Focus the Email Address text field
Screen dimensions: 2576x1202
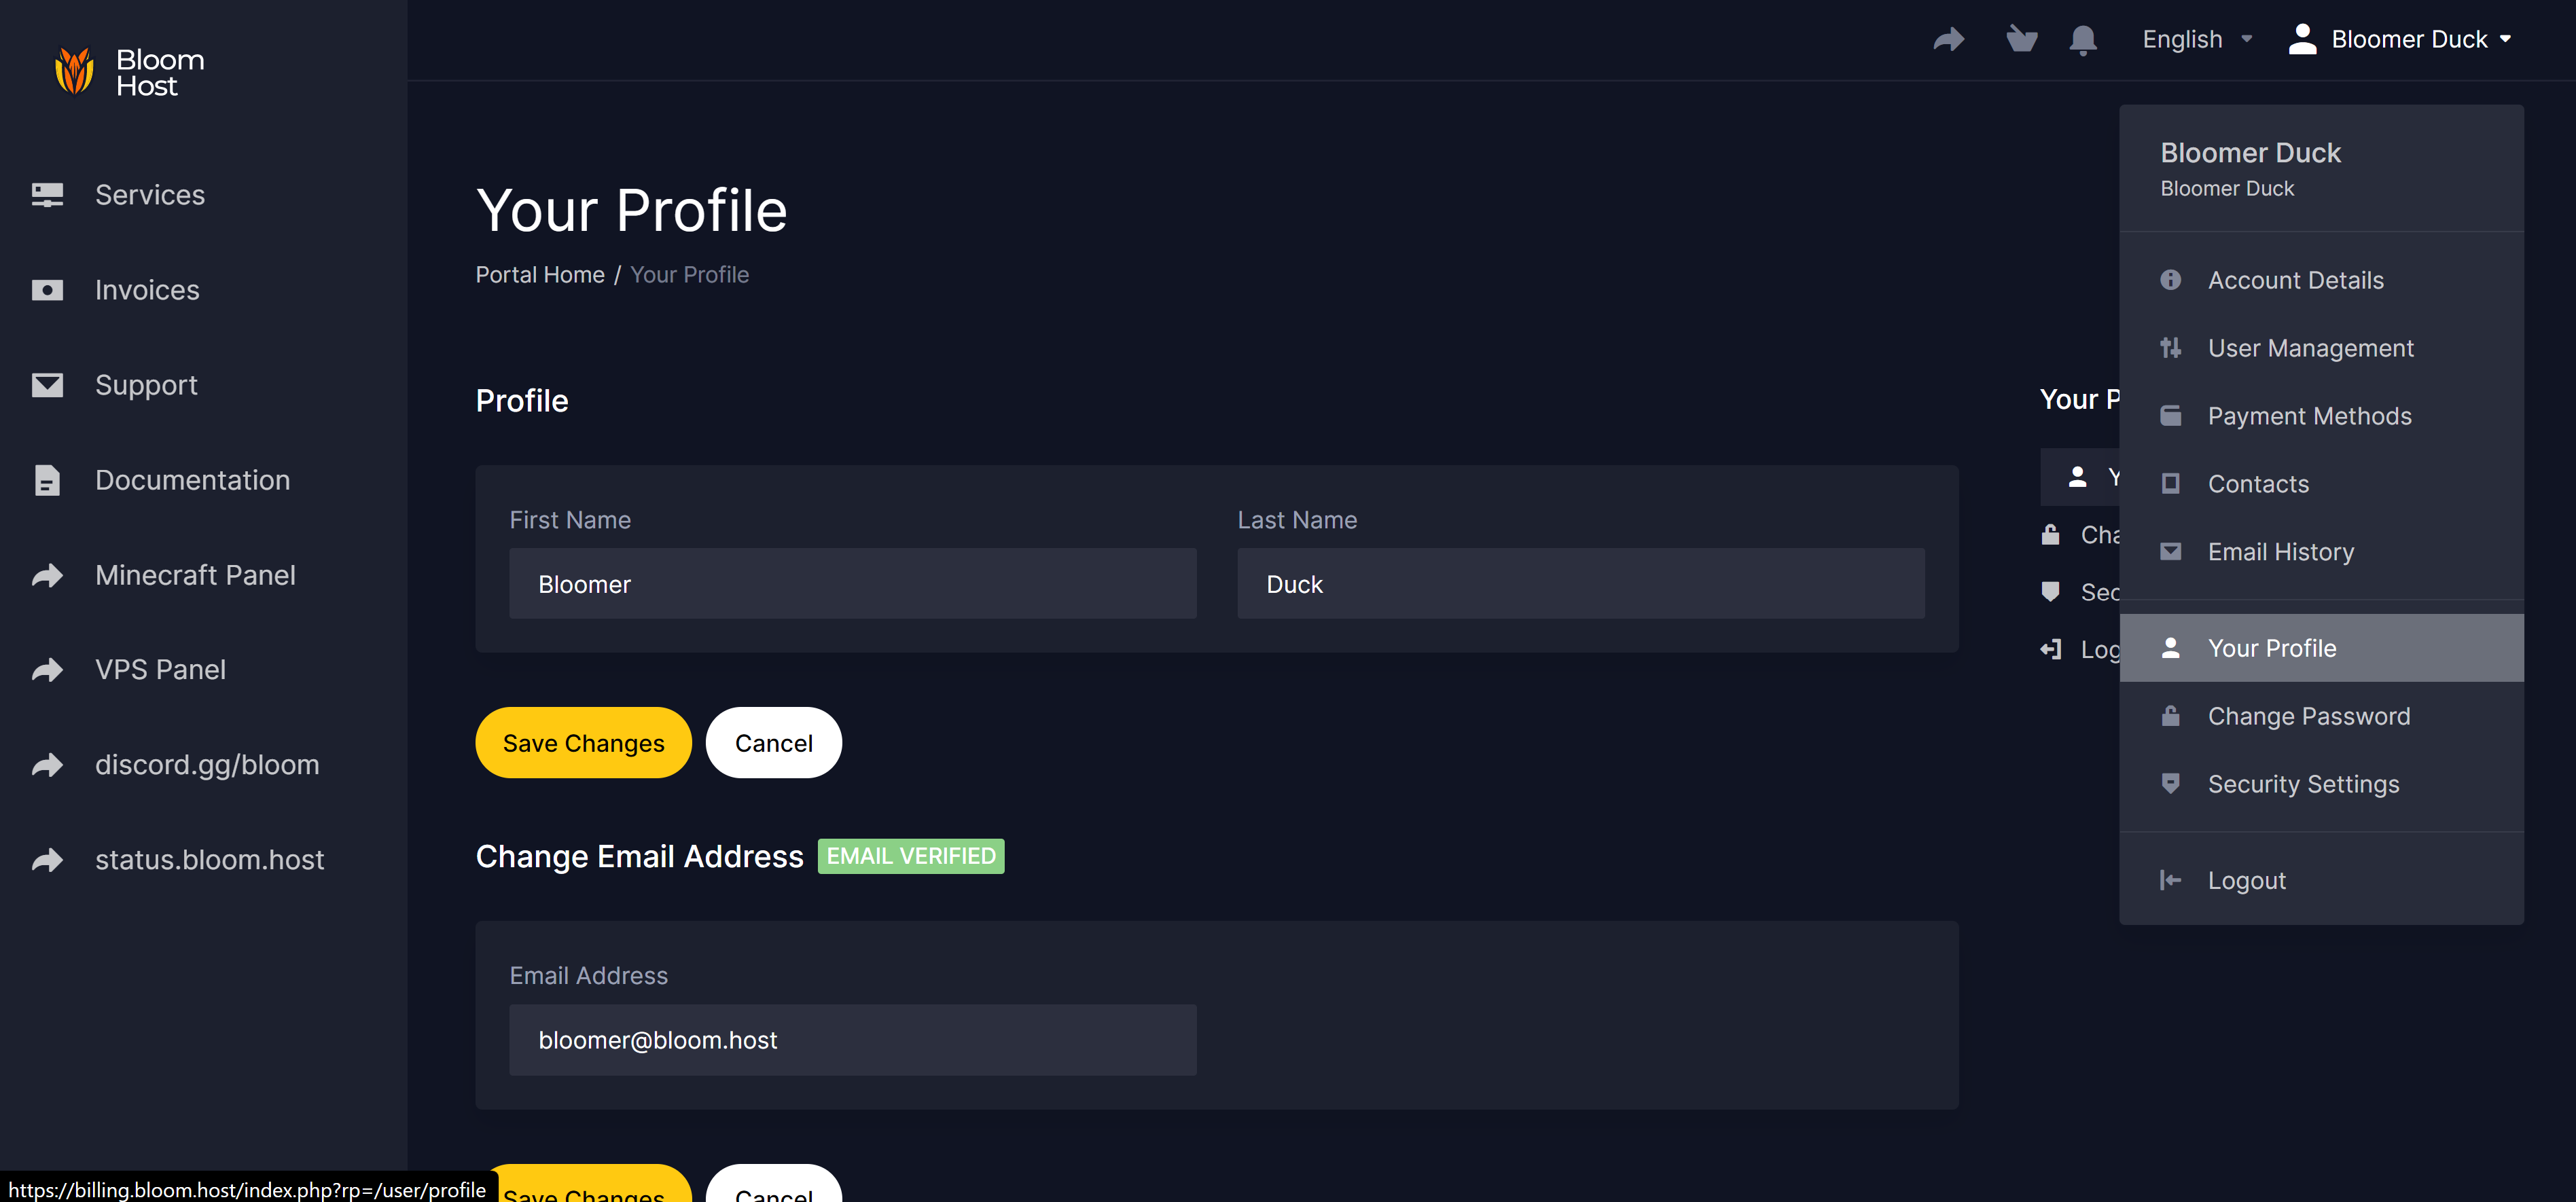852,1040
